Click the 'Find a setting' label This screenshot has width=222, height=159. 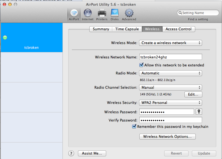[x=198, y=19]
